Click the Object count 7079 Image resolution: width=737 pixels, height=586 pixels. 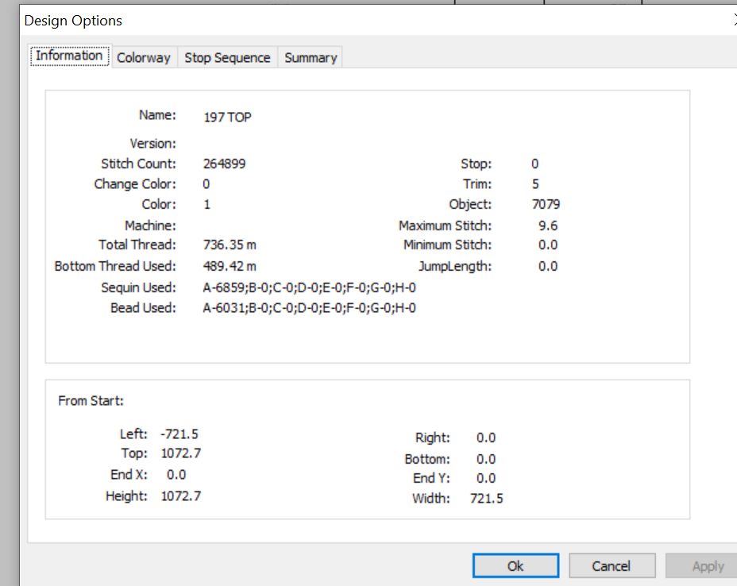pyautogui.click(x=546, y=204)
